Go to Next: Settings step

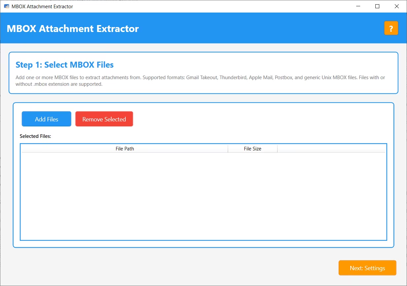pyautogui.click(x=367, y=268)
